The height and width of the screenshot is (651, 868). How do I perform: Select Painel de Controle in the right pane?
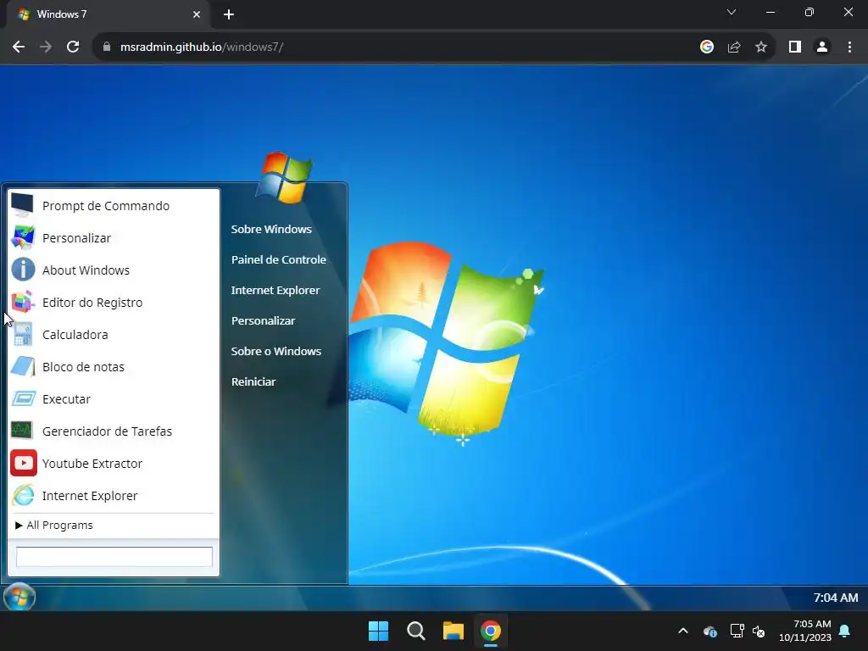click(278, 259)
